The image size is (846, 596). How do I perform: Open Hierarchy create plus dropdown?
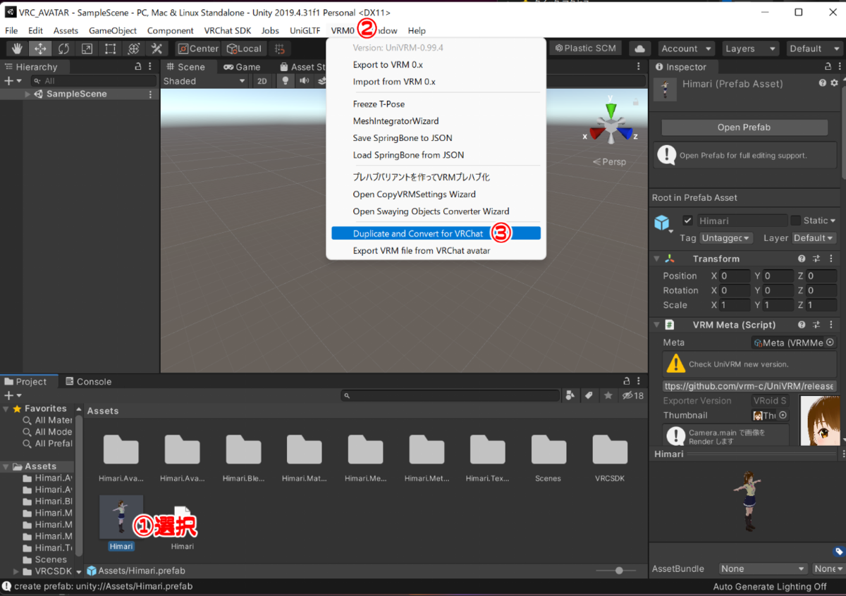12,81
